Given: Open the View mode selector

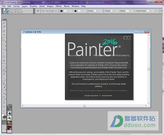Looking at the screenshot, I should (4, 128).
